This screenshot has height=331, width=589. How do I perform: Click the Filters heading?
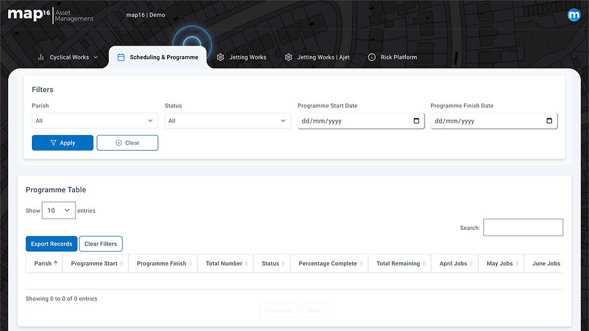pos(43,89)
